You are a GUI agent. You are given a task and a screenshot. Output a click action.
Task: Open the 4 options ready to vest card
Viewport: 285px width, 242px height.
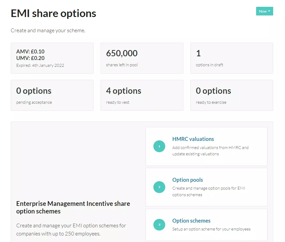point(142,95)
